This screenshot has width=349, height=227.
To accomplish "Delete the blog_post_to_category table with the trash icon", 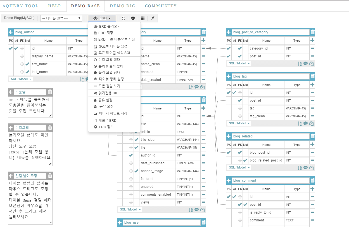I will (x=312, y=32).
